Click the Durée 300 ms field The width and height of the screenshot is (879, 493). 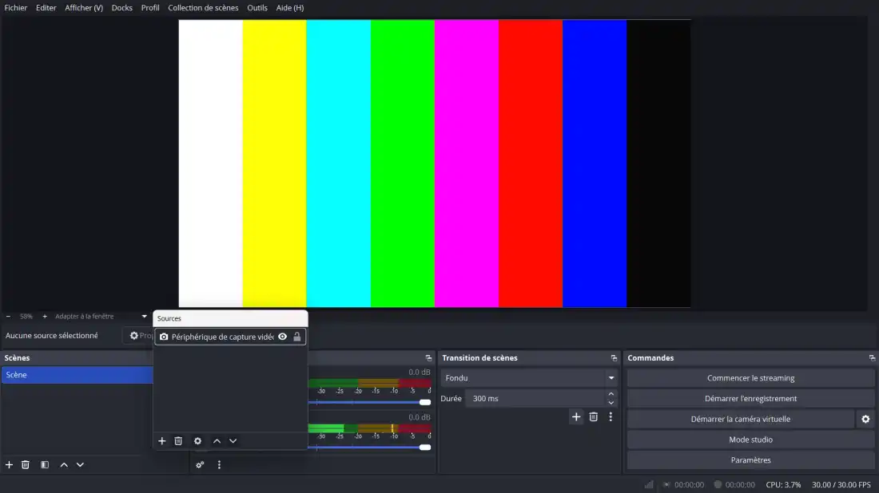tap(534, 398)
